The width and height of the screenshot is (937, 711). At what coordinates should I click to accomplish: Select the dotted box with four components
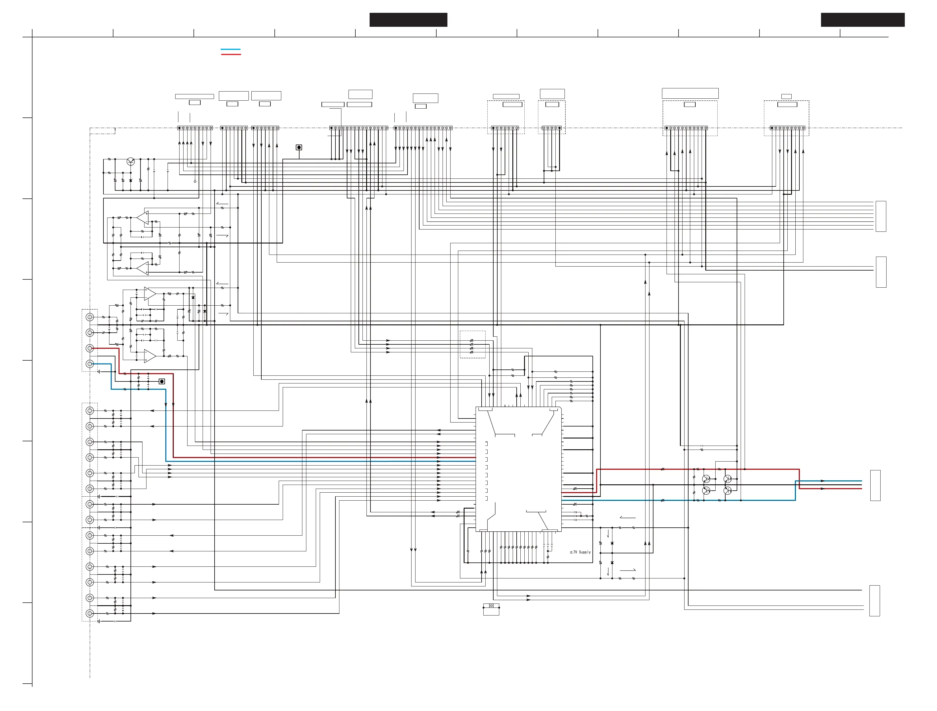tap(473, 344)
